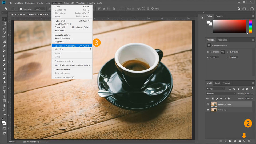Create a new layer in Layers panel
Viewport: 256px width, 144px height.
[x=244, y=141]
